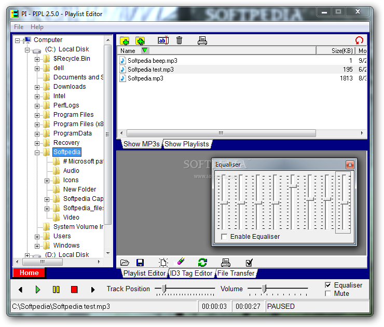Skip to the next track

pyautogui.click(x=92, y=290)
